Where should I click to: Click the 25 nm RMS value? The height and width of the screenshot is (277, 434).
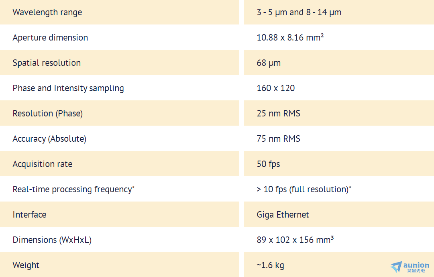(279, 114)
